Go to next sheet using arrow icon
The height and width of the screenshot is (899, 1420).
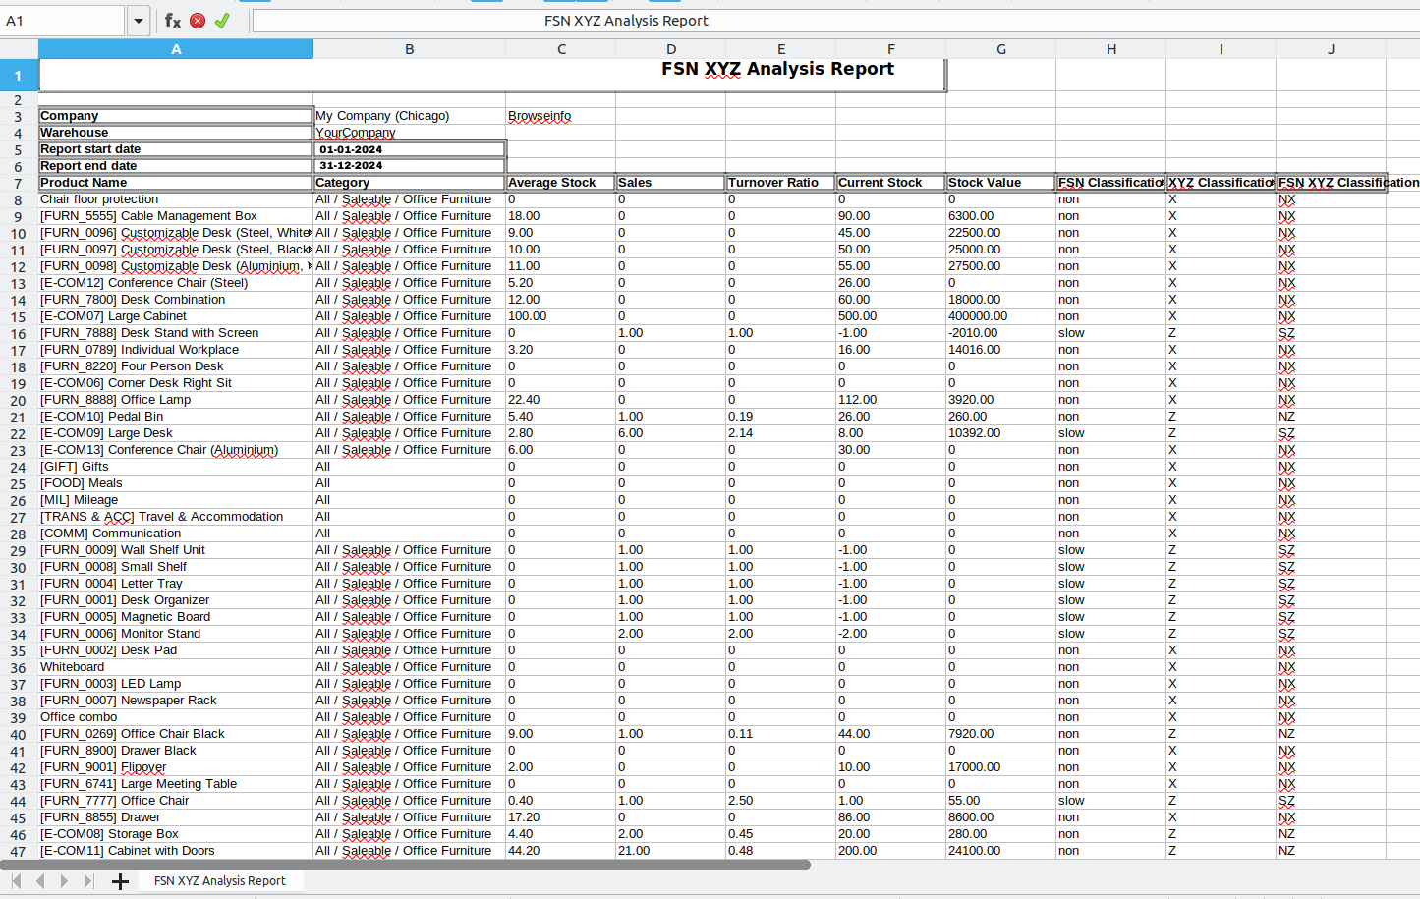click(64, 881)
